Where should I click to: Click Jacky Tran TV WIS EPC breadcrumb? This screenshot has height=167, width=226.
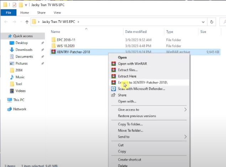(x=58, y=22)
